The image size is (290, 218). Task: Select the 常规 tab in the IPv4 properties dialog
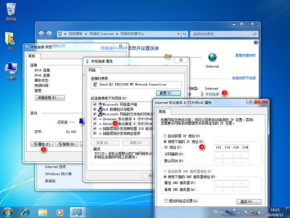pyautogui.click(x=163, y=112)
